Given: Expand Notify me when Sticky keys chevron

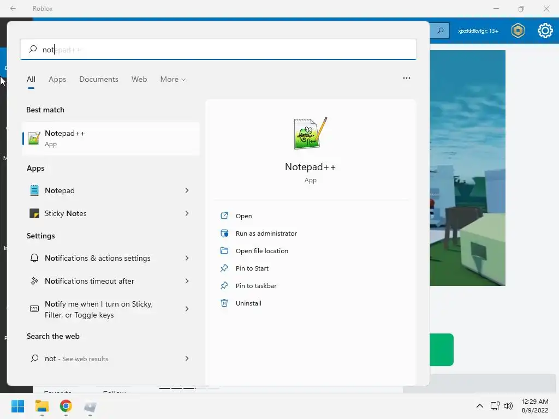Looking at the screenshot, I should tap(187, 309).
